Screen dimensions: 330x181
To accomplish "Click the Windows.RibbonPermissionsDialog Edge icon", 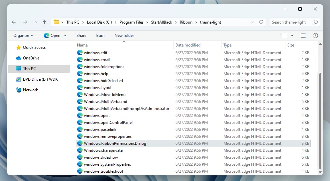I will click(80, 143).
